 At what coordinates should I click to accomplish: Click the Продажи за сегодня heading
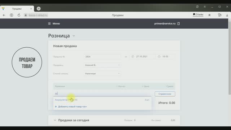(x=74, y=120)
